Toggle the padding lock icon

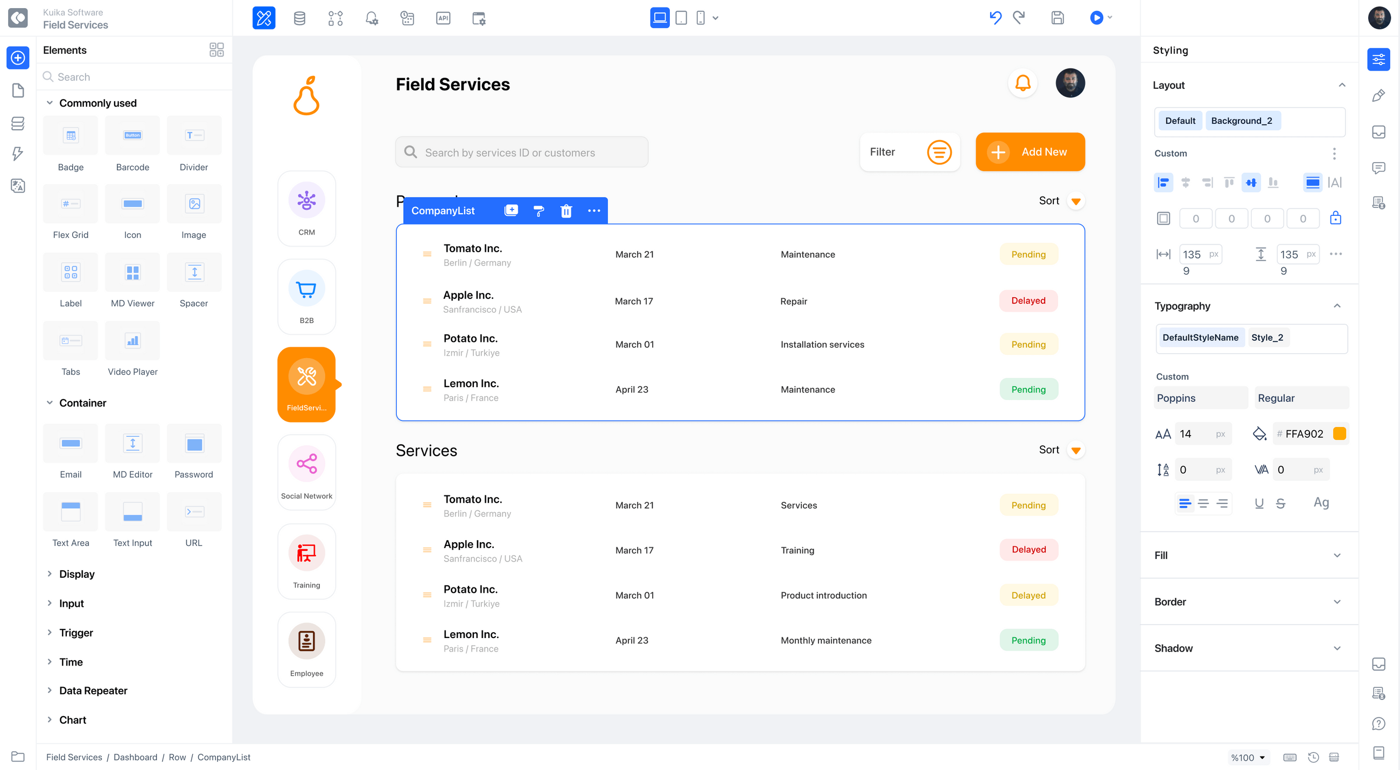1335,219
